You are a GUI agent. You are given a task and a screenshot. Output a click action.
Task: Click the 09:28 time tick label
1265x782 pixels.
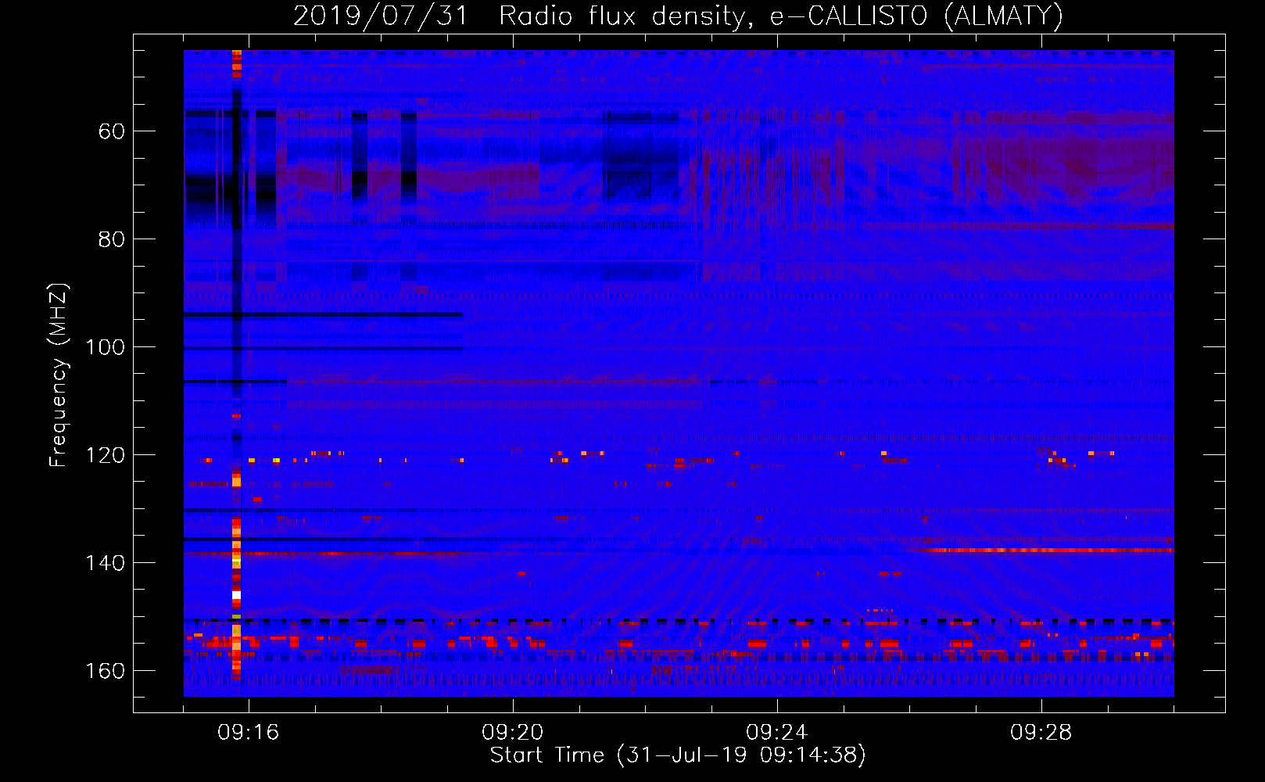(x=1041, y=733)
